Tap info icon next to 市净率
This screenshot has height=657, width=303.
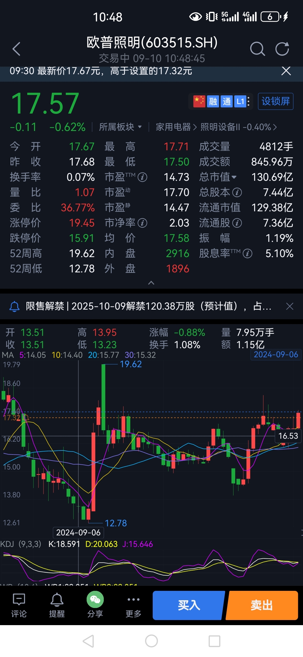tap(143, 223)
